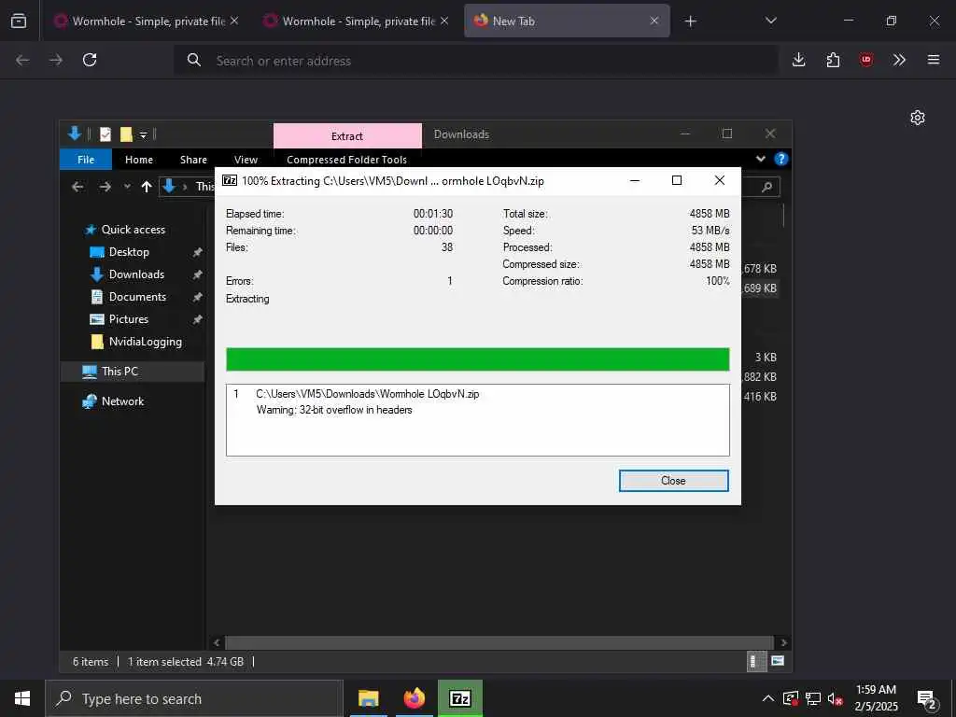Reload the current Firefox page

90,60
